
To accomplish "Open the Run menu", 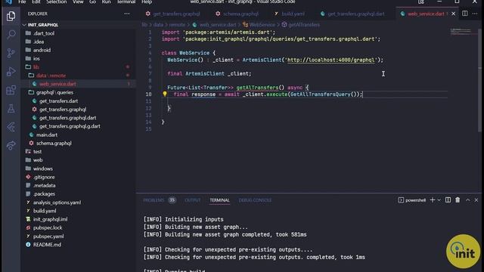I will tap(106, 2).
